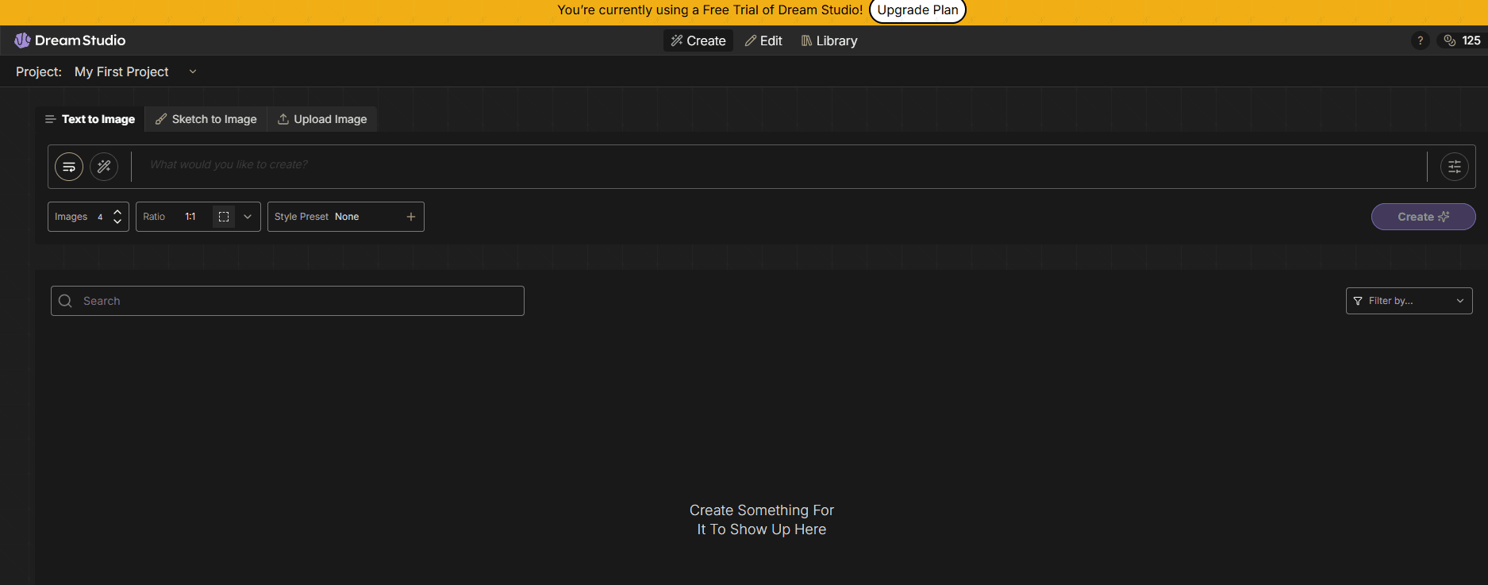Click the credits coin icon showing 125

click(x=1450, y=40)
